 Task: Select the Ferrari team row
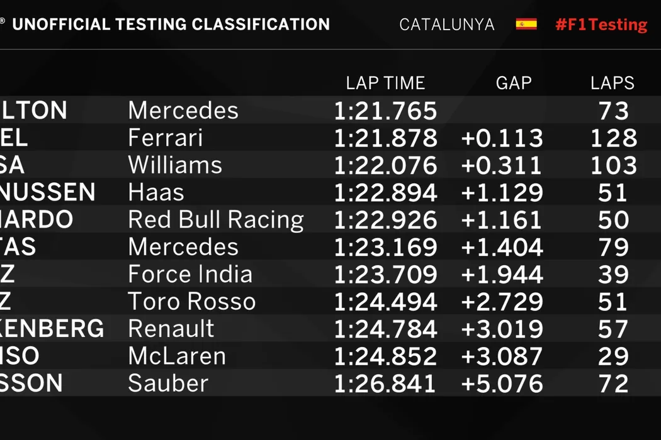165,138
